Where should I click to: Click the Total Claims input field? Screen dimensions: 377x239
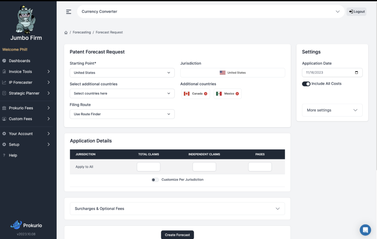point(149,167)
